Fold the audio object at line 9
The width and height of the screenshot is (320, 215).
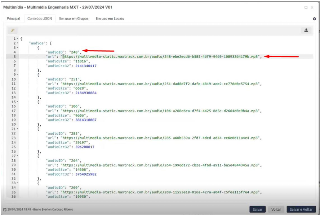point(17,75)
